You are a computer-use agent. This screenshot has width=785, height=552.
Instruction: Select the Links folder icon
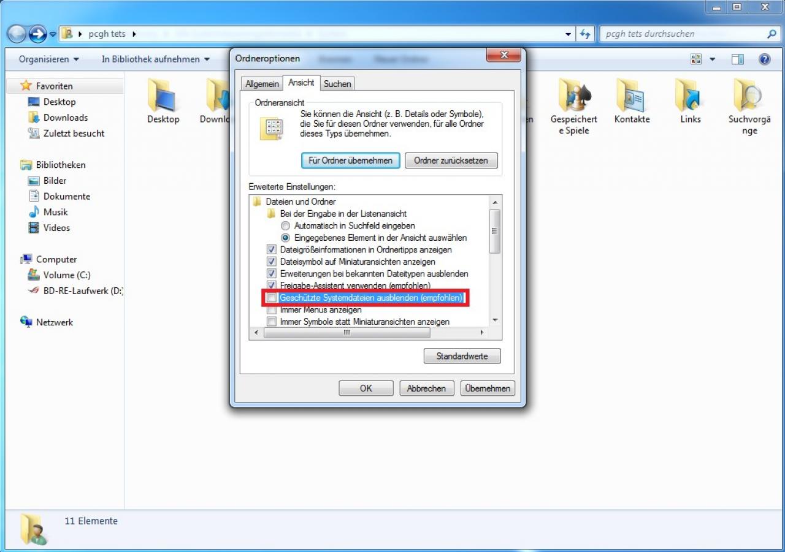tap(690, 94)
